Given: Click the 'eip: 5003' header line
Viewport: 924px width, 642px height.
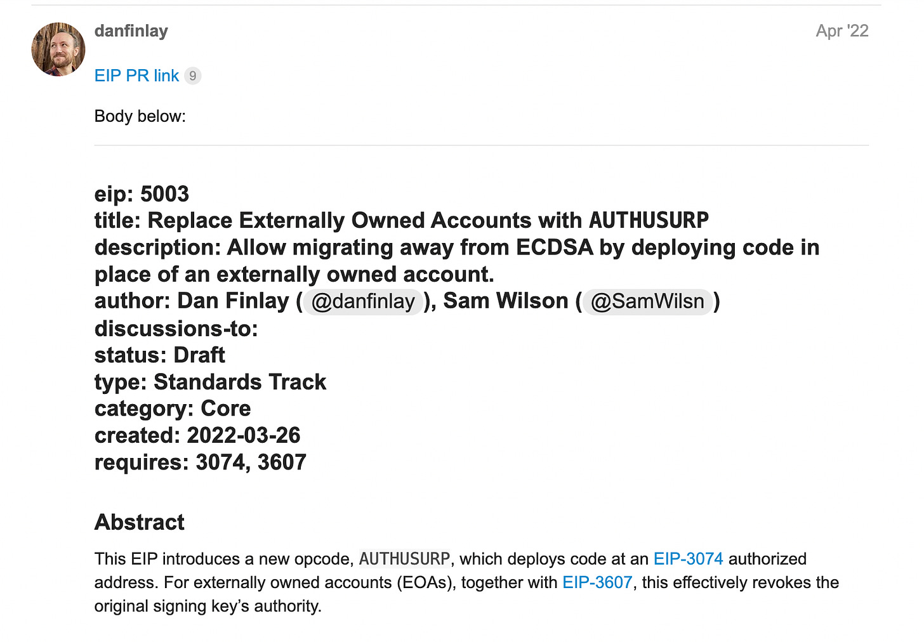Looking at the screenshot, I should coord(142,194).
